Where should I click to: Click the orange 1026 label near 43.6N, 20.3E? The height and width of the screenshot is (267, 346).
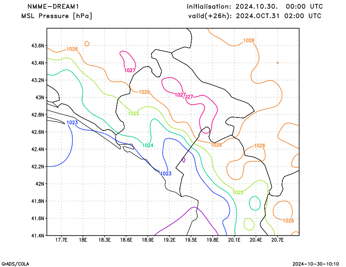click(249, 41)
